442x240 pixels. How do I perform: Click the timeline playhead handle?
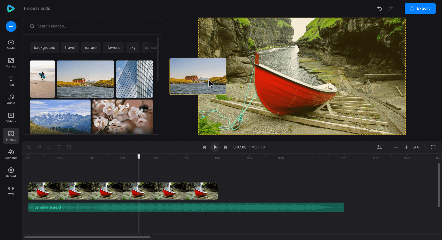point(139,156)
